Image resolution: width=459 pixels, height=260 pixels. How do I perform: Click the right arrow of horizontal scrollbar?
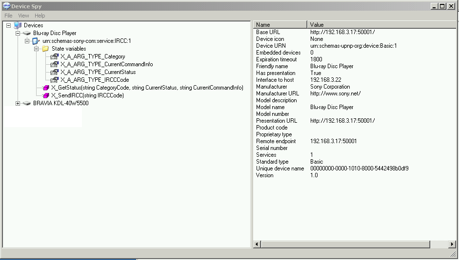click(x=452, y=244)
